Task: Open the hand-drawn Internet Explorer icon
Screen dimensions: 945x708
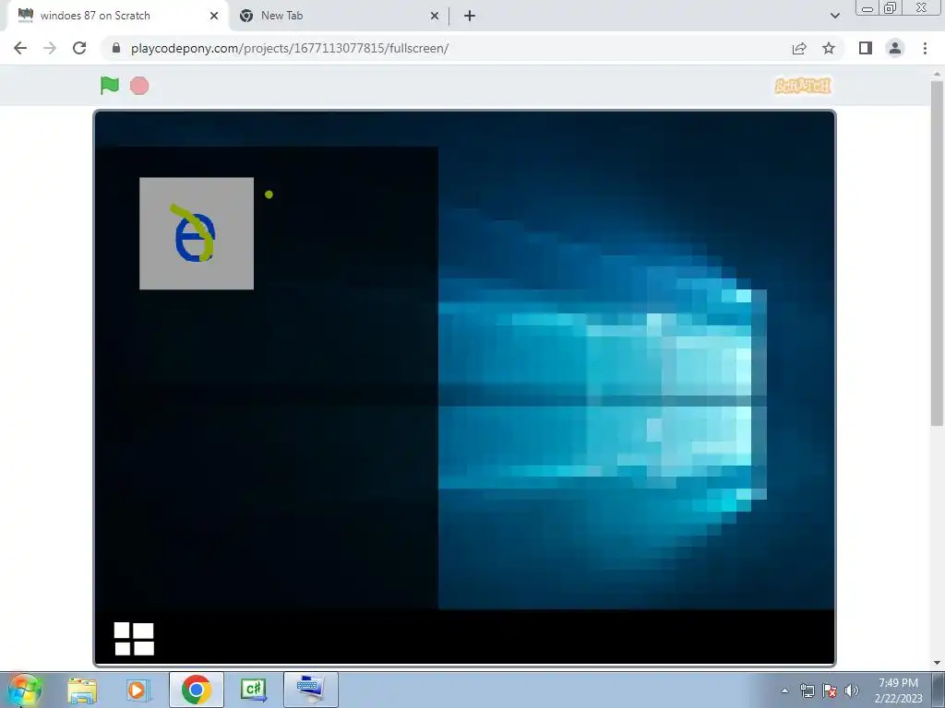Action: point(197,233)
